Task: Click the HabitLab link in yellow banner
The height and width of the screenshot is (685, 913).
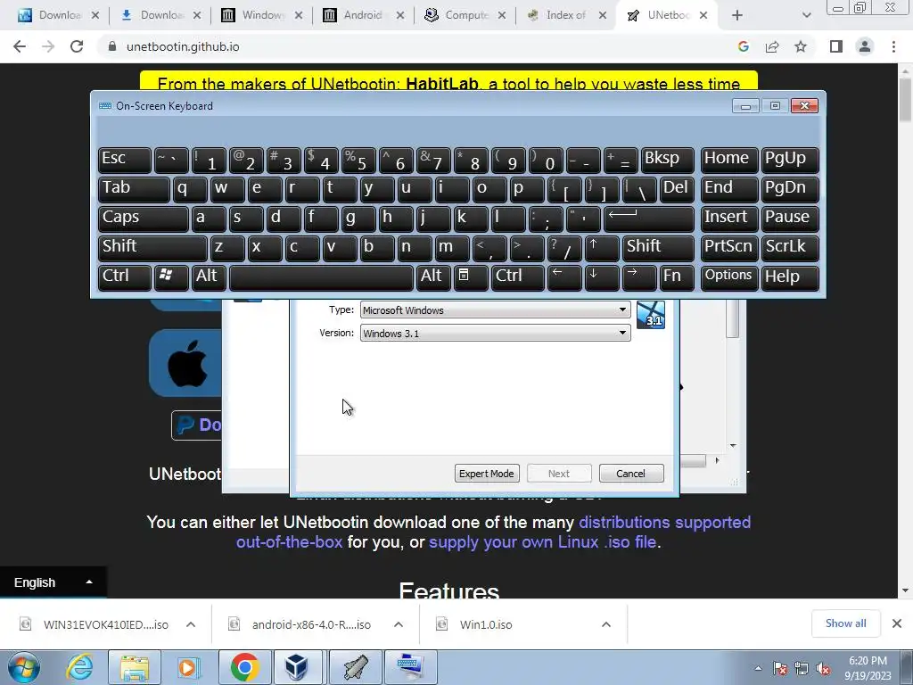Action: [x=442, y=84]
